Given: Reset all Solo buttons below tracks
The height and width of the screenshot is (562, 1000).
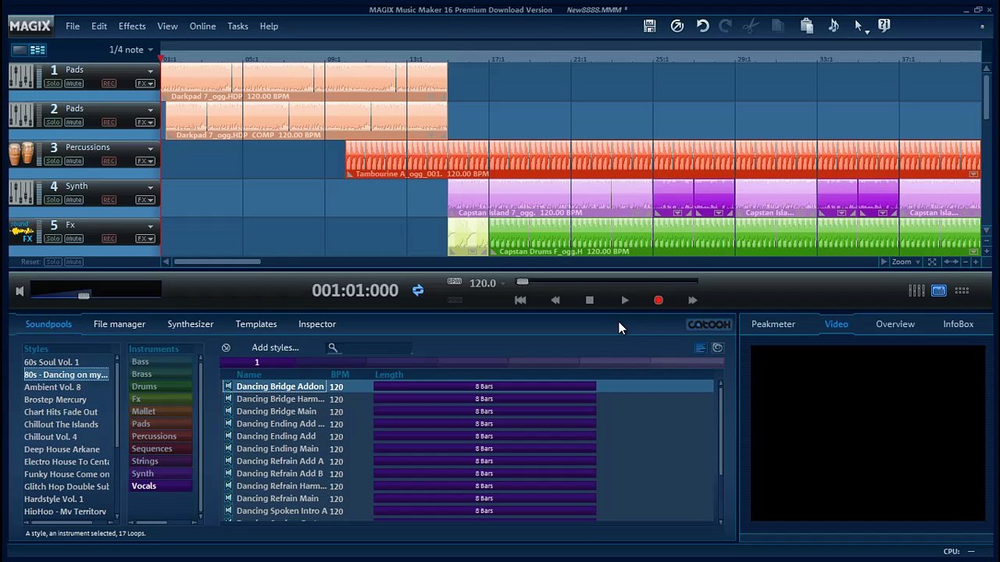Looking at the screenshot, I should click(53, 262).
